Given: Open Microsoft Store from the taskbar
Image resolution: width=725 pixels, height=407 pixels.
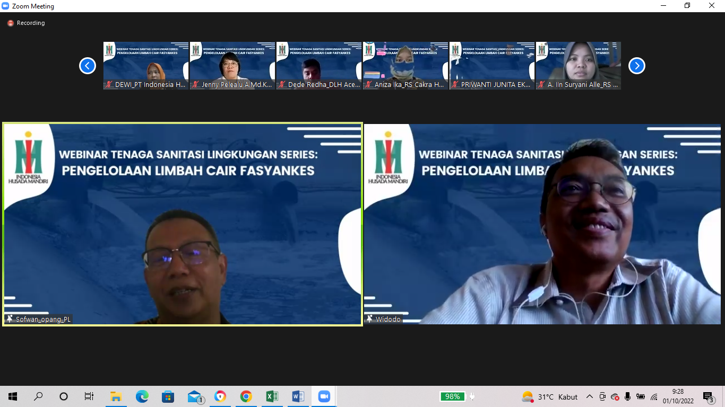Looking at the screenshot, I should (x=168, y=396).
